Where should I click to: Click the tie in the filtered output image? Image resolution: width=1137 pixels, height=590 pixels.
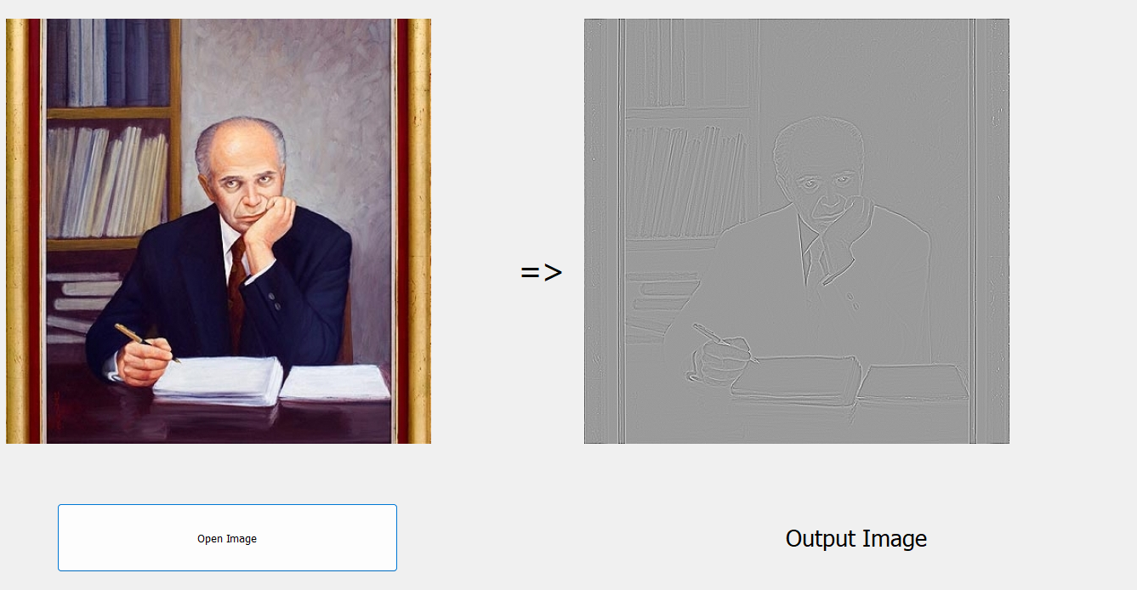click(816, 281)
